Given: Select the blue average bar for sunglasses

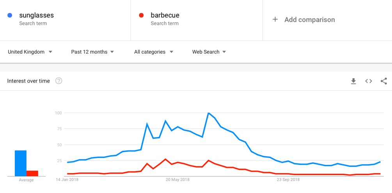Looking at the screenshot, I should tap(21, 163).
